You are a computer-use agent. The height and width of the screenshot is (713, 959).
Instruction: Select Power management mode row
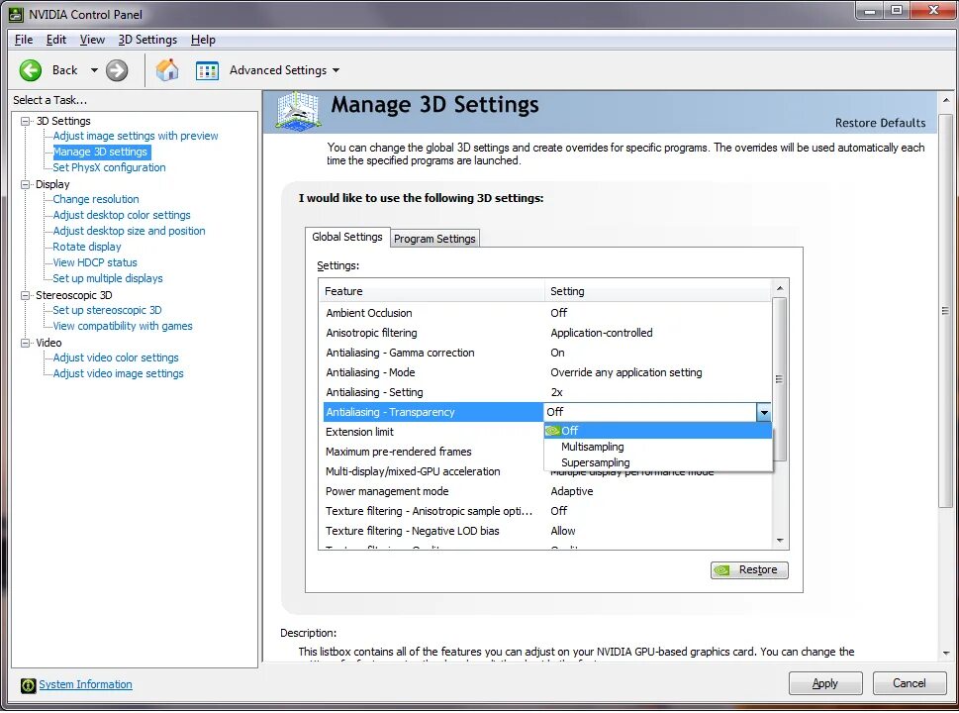point(546,491)
